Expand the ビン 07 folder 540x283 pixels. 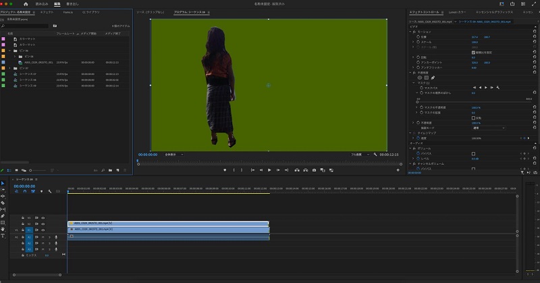pos(9,68)
